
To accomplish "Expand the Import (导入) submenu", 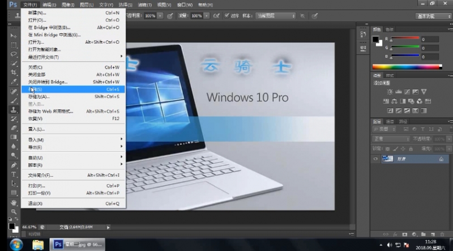I will coord(74,140).
